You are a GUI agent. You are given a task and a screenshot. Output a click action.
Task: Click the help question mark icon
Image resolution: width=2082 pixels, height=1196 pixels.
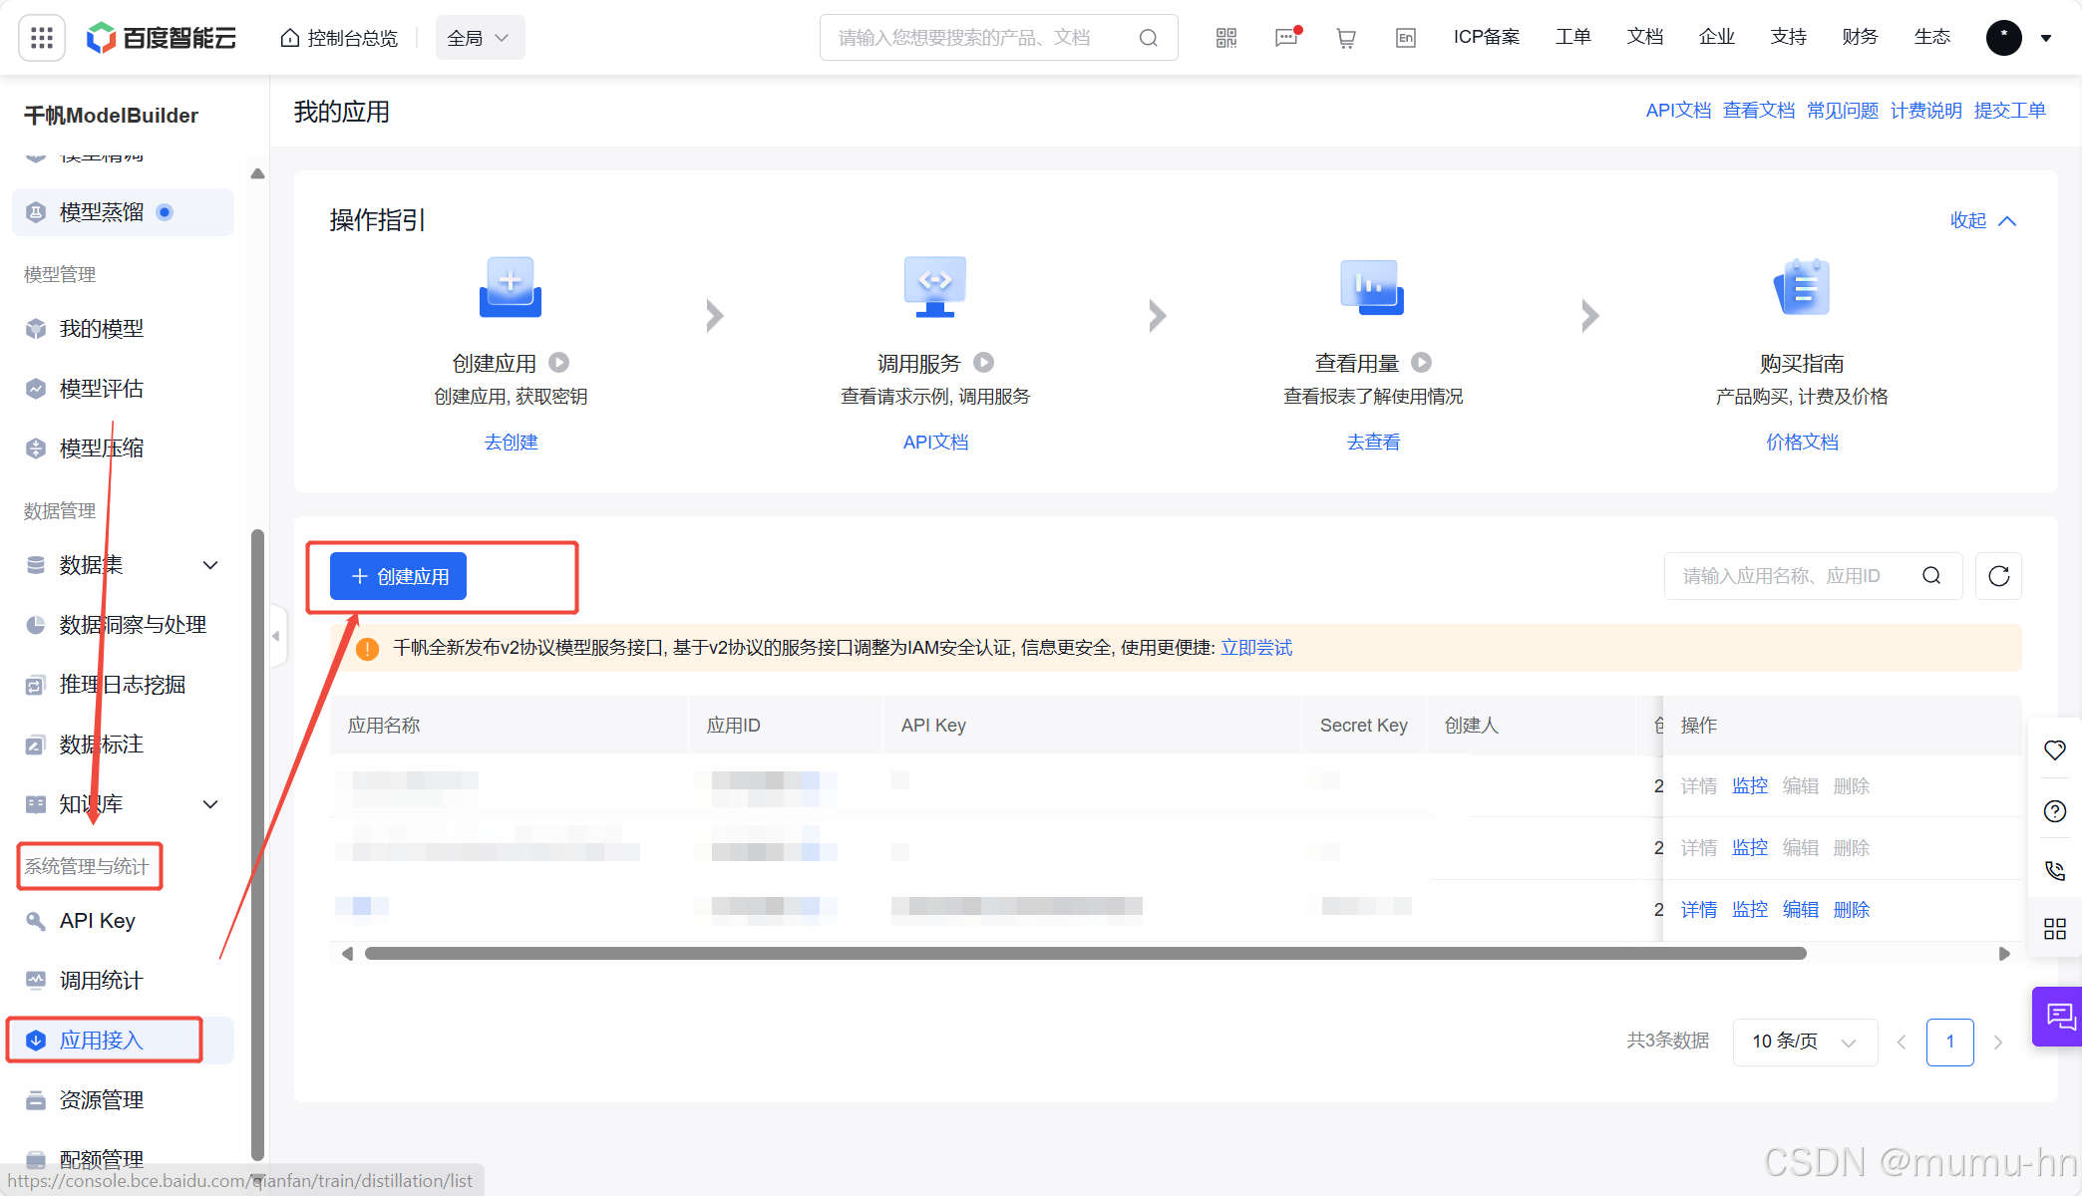point(2054,810)
